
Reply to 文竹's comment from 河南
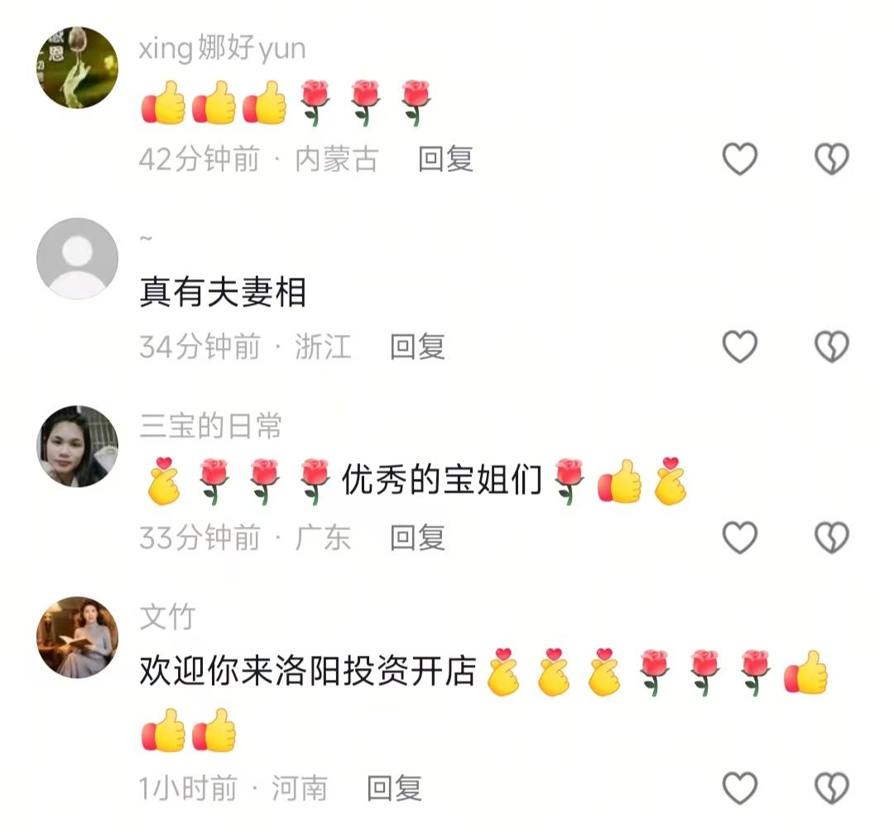pos(395,788)
